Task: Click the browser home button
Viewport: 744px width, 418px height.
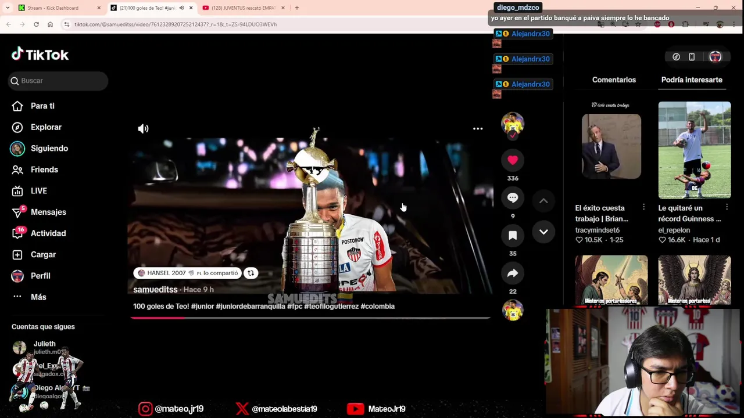Action: point(50,24)
